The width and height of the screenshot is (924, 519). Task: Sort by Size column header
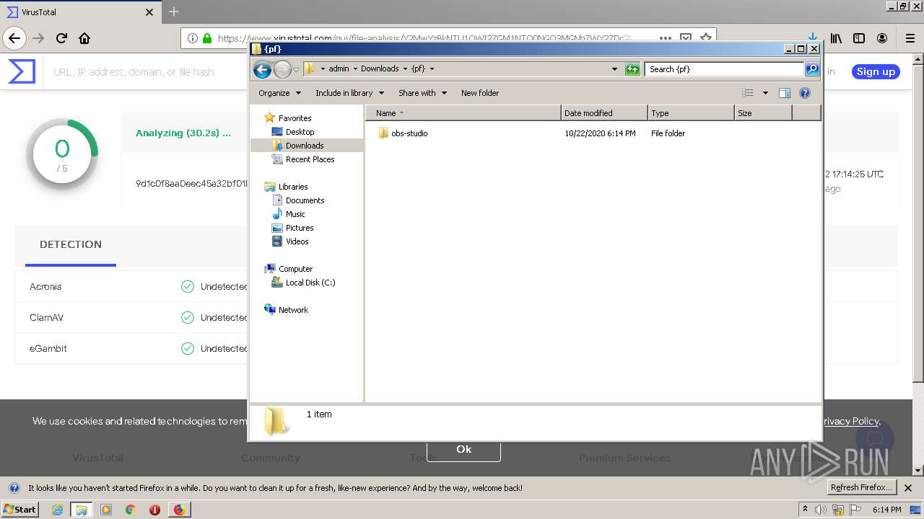click(763, 113)
